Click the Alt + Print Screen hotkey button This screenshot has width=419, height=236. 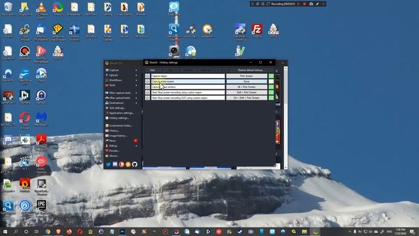click(x=246, y=87)
